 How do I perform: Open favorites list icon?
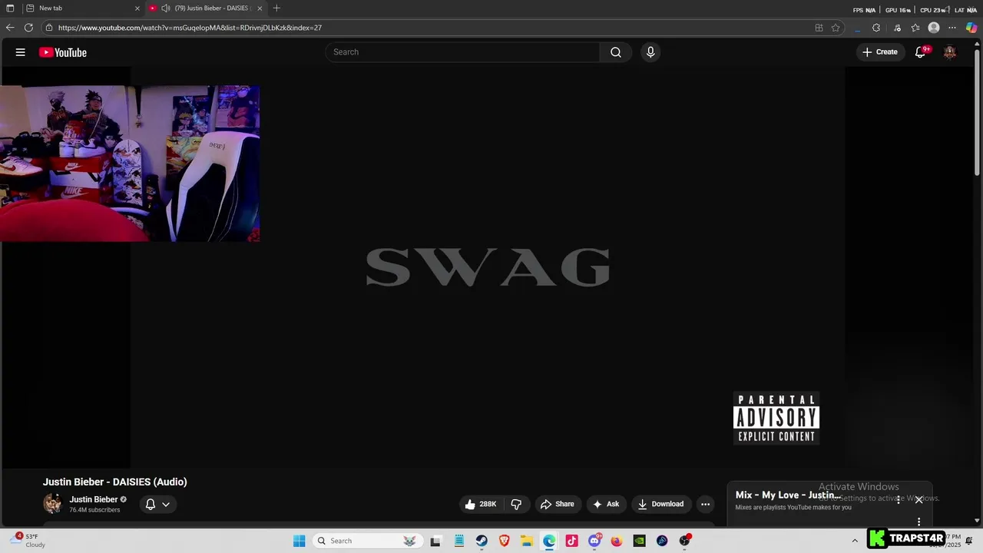tap(915, 28)
